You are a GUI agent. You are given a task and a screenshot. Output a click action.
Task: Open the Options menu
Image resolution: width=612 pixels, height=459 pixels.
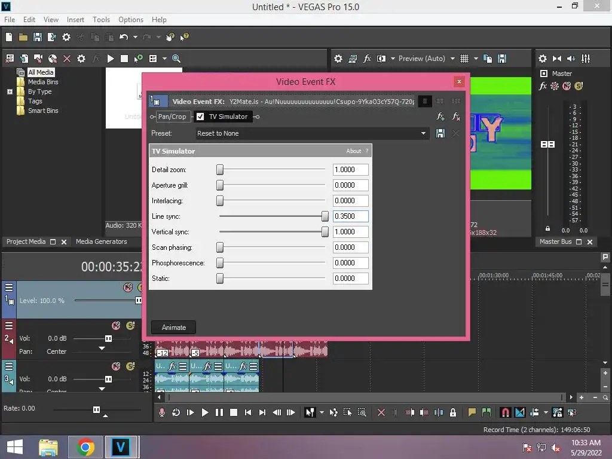click(x=131, y=20)
